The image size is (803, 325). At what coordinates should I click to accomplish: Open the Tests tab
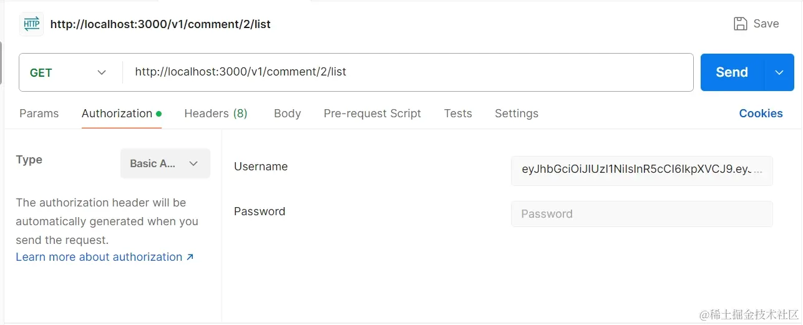pos(458,114)
